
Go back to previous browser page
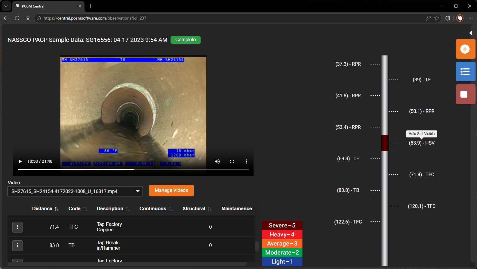[x=6, y=18]
